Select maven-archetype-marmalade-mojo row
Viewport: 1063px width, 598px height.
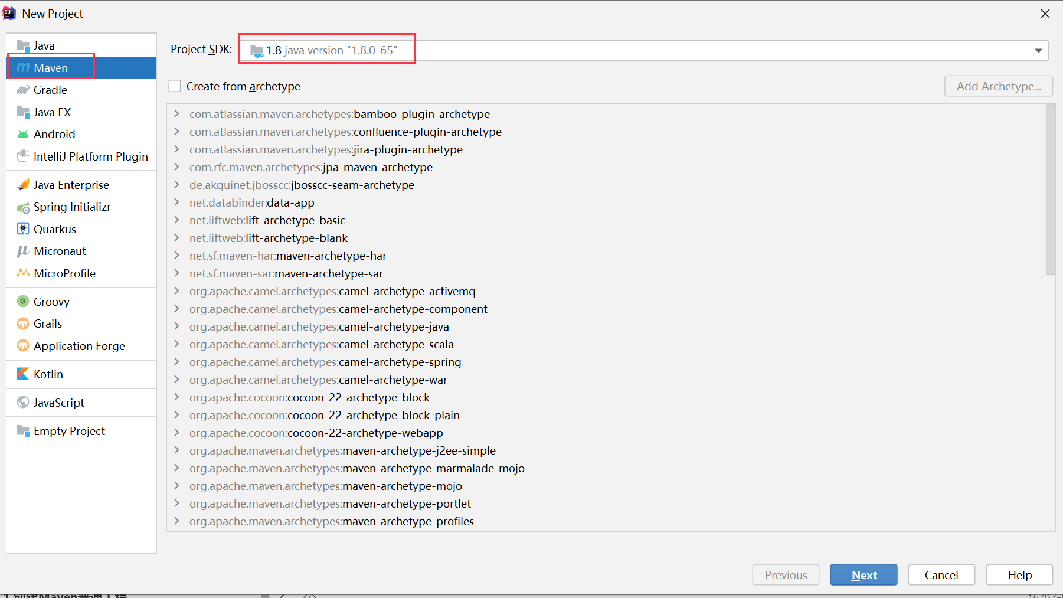tap(606, 468)
